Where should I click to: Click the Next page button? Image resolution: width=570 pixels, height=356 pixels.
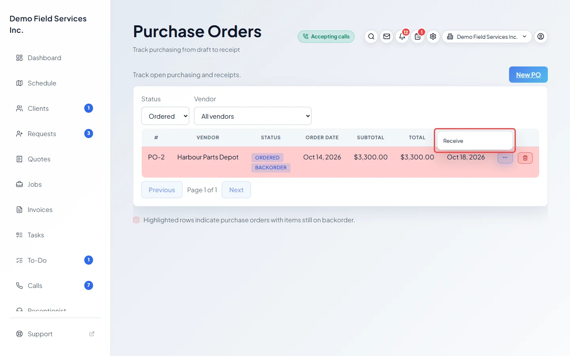pos(236,190)
